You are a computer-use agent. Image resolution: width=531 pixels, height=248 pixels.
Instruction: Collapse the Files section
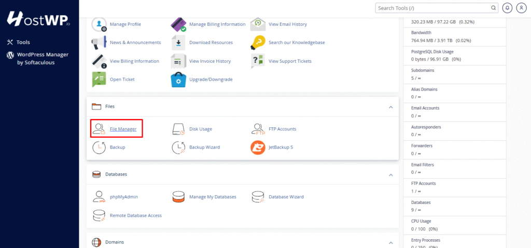point(390,107)
